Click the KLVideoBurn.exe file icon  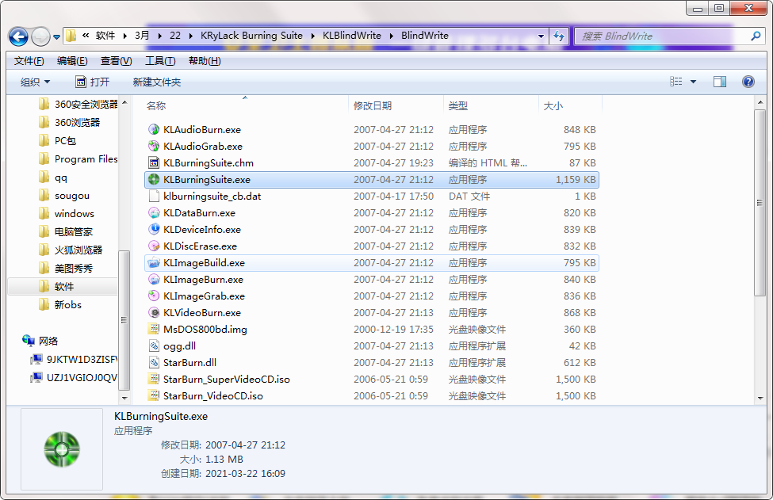point(154,313)
